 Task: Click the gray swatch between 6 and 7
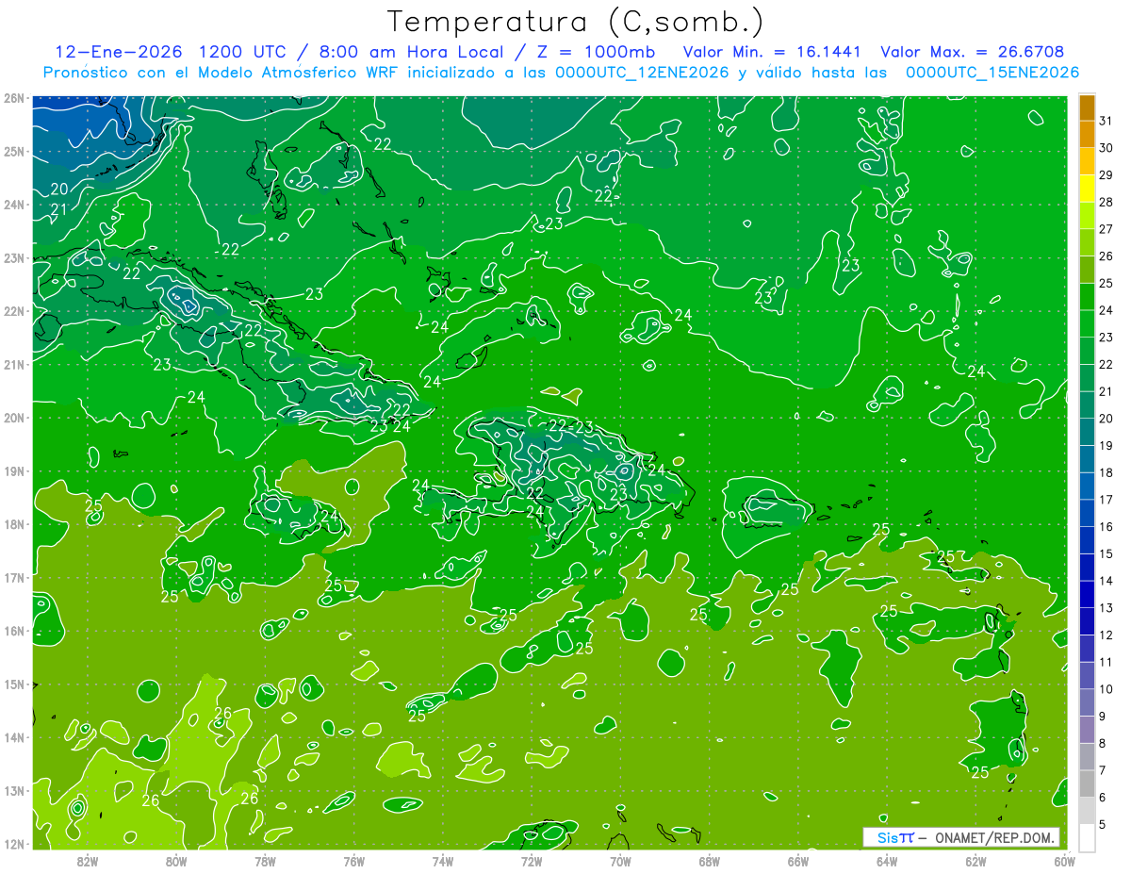coord(1087,783)
